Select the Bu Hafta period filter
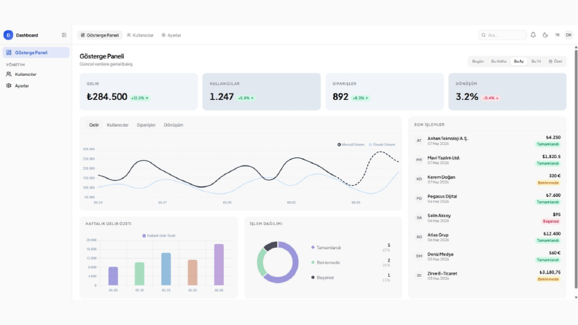This screenshot has width=578, height=325. 499,61
